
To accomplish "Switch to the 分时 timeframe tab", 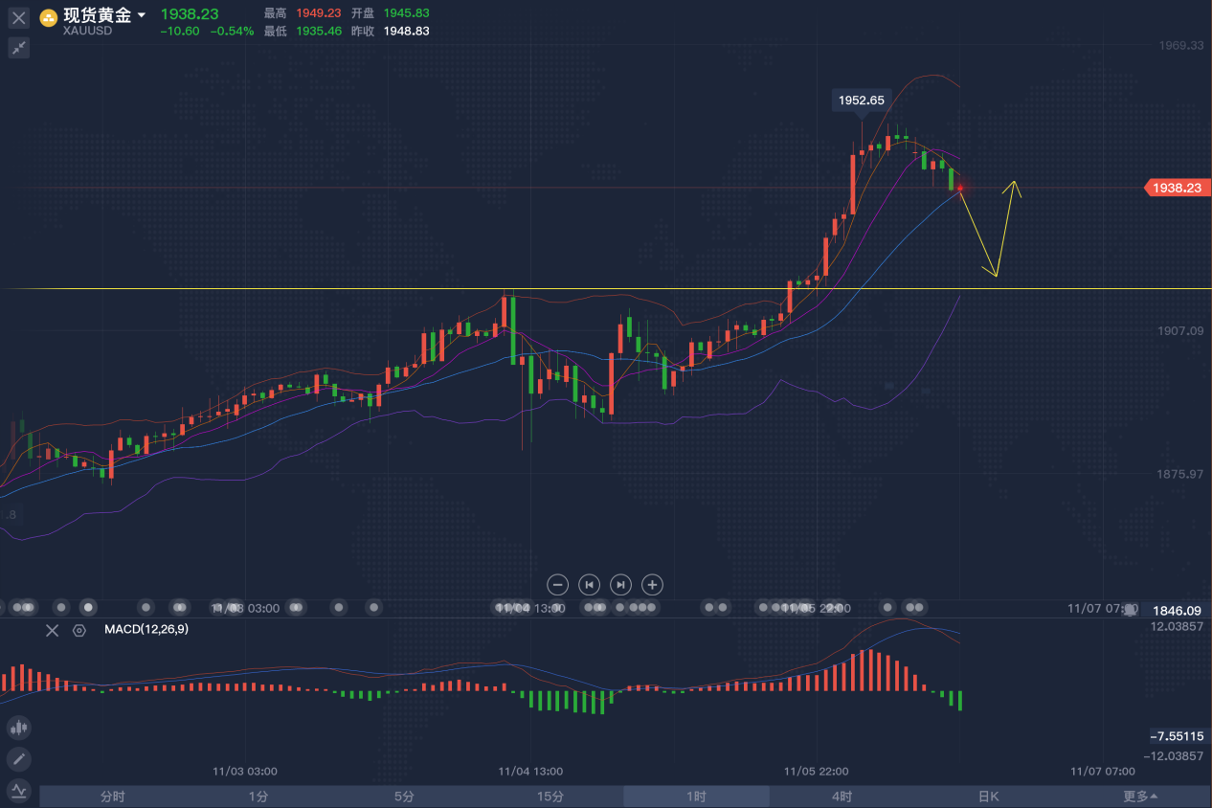I will pos(113,797).
